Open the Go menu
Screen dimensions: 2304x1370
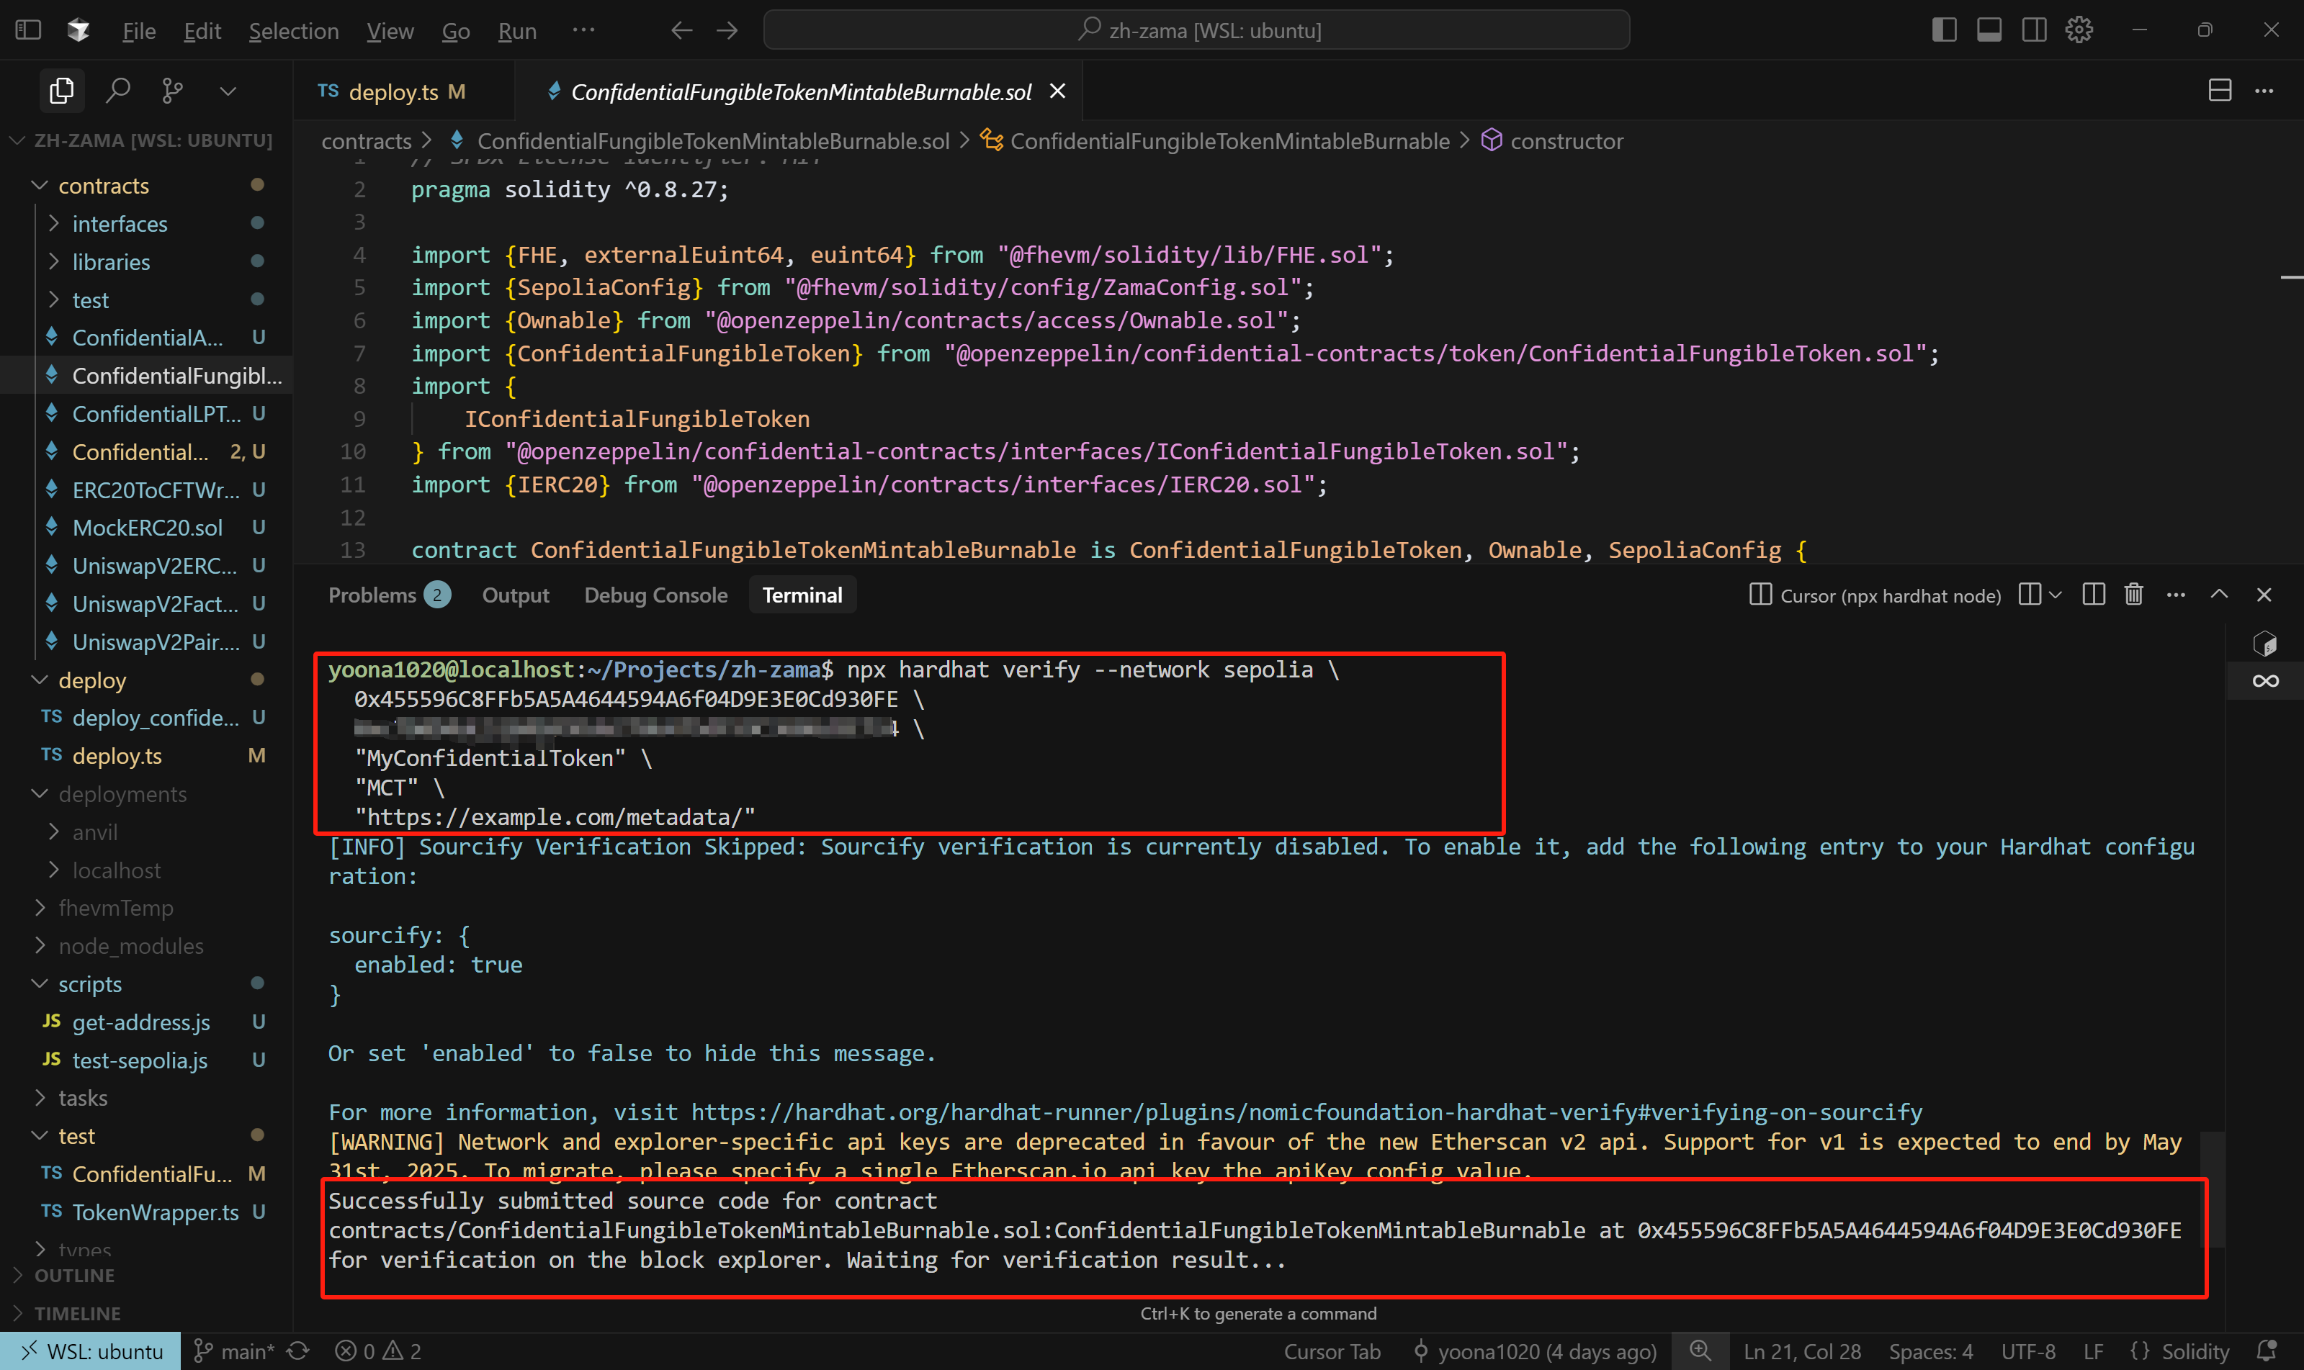click(456, 30)
